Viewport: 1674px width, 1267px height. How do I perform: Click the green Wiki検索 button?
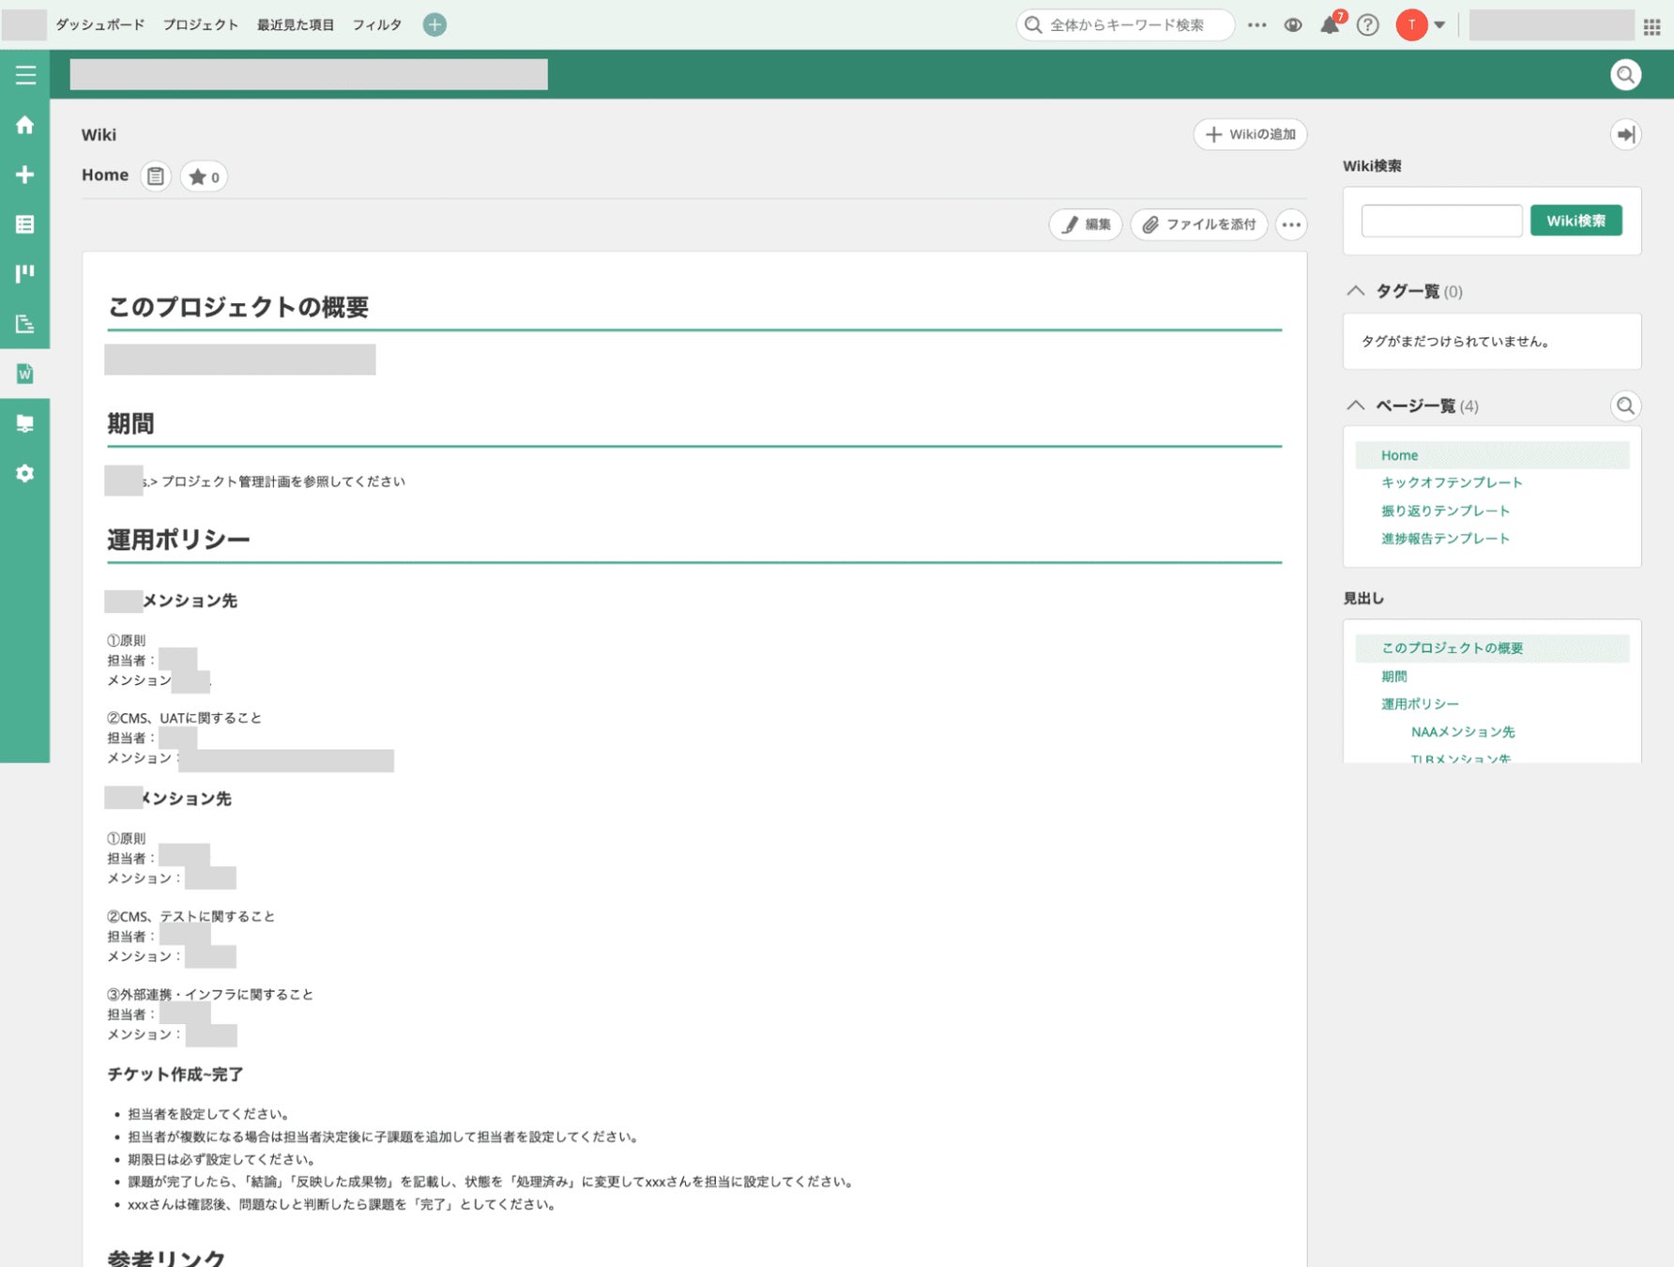[1576, 221]
